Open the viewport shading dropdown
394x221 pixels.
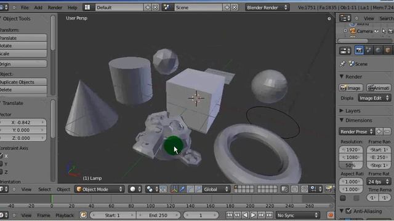pyautogui.click(x=135, y=189)
